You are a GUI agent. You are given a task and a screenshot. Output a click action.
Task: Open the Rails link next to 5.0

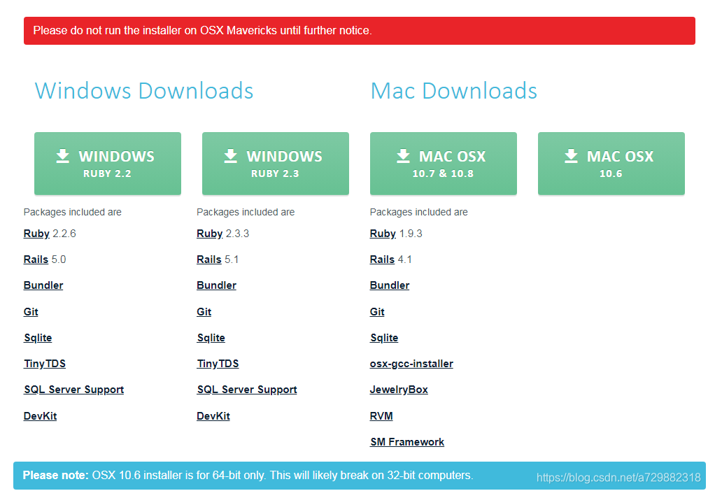pyautogui.click(x=36, y=259)
